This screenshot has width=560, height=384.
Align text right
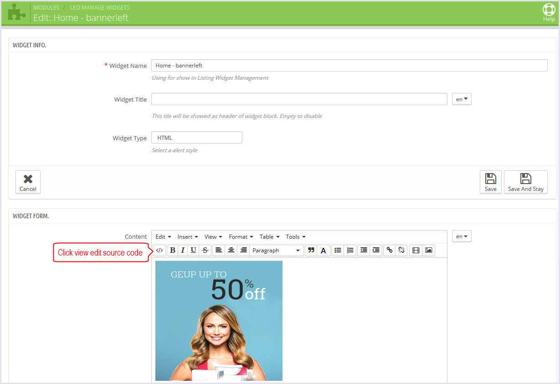coord(243,250)
